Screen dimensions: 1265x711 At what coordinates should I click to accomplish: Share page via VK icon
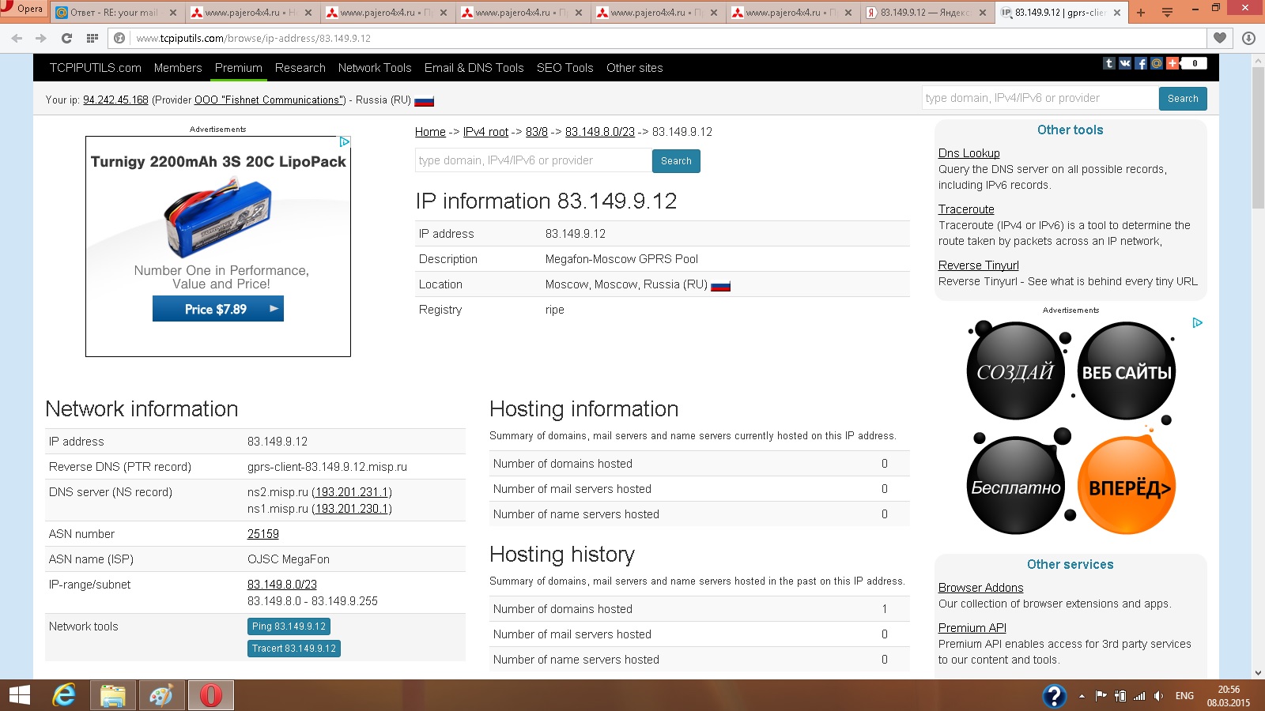point(1125,63)
